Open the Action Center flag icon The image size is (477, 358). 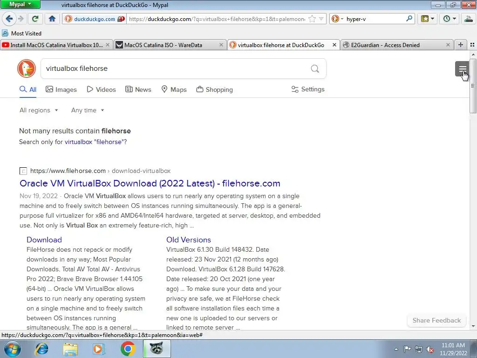click(x=407, y=349)
